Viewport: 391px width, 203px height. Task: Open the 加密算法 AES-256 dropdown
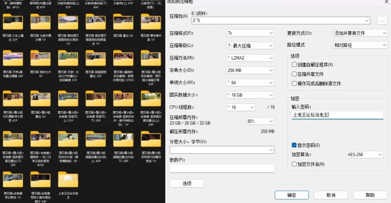click(x=365, y=154)
